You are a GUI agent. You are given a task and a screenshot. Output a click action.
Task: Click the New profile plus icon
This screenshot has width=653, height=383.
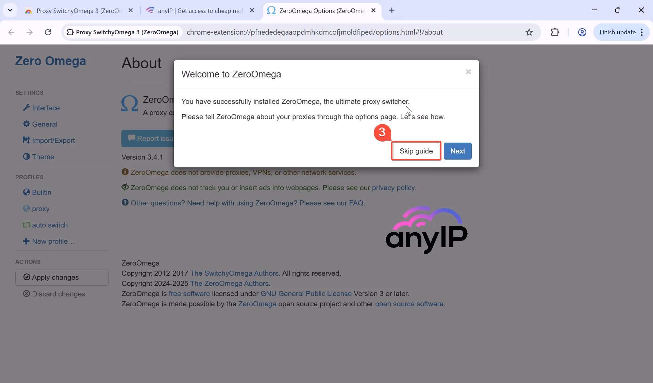26,241
